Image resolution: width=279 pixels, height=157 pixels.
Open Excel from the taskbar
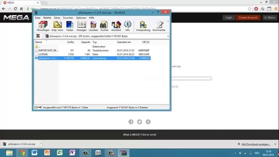tap(60, 153)
